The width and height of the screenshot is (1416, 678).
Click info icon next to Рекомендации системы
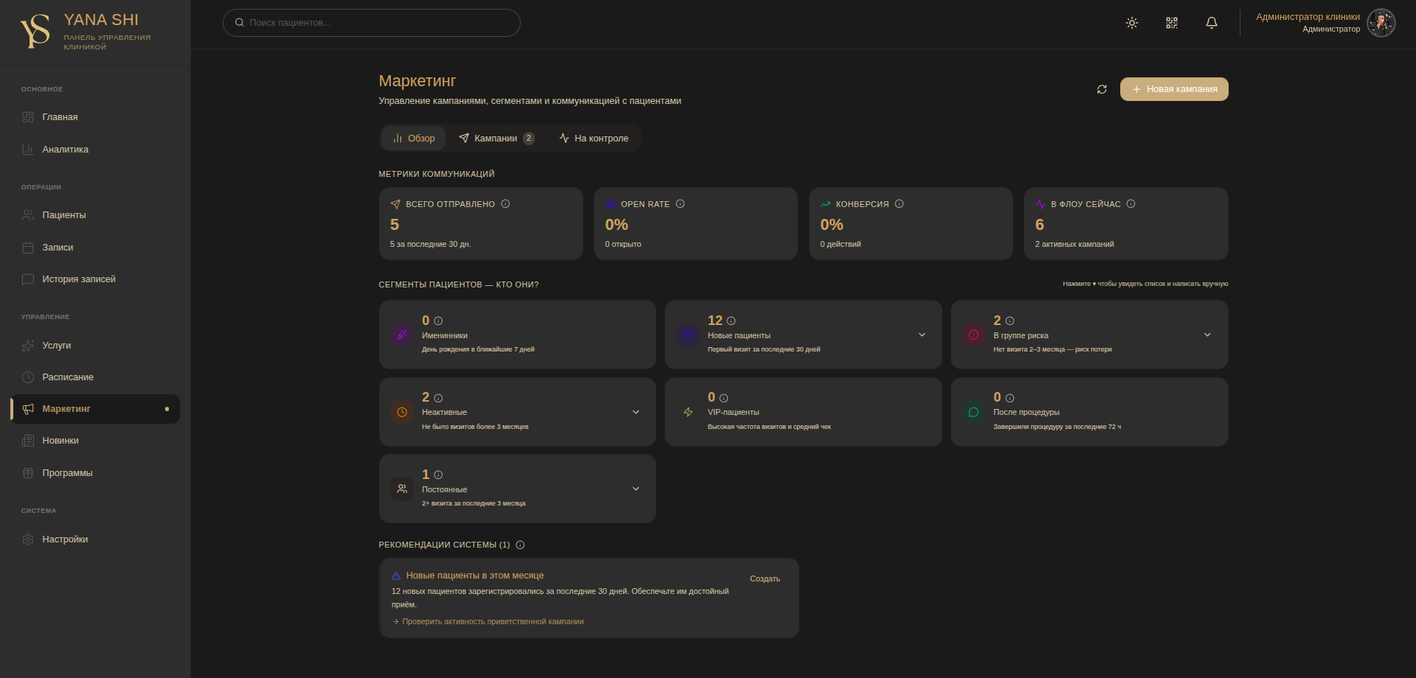click(x=520, y=545)
